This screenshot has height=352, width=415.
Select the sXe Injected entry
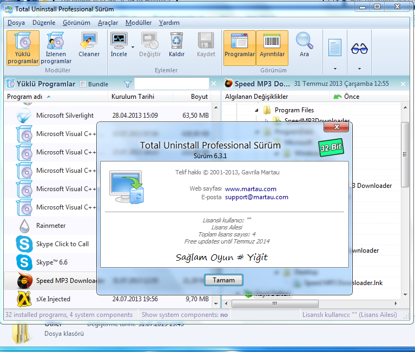pos(108,299)
